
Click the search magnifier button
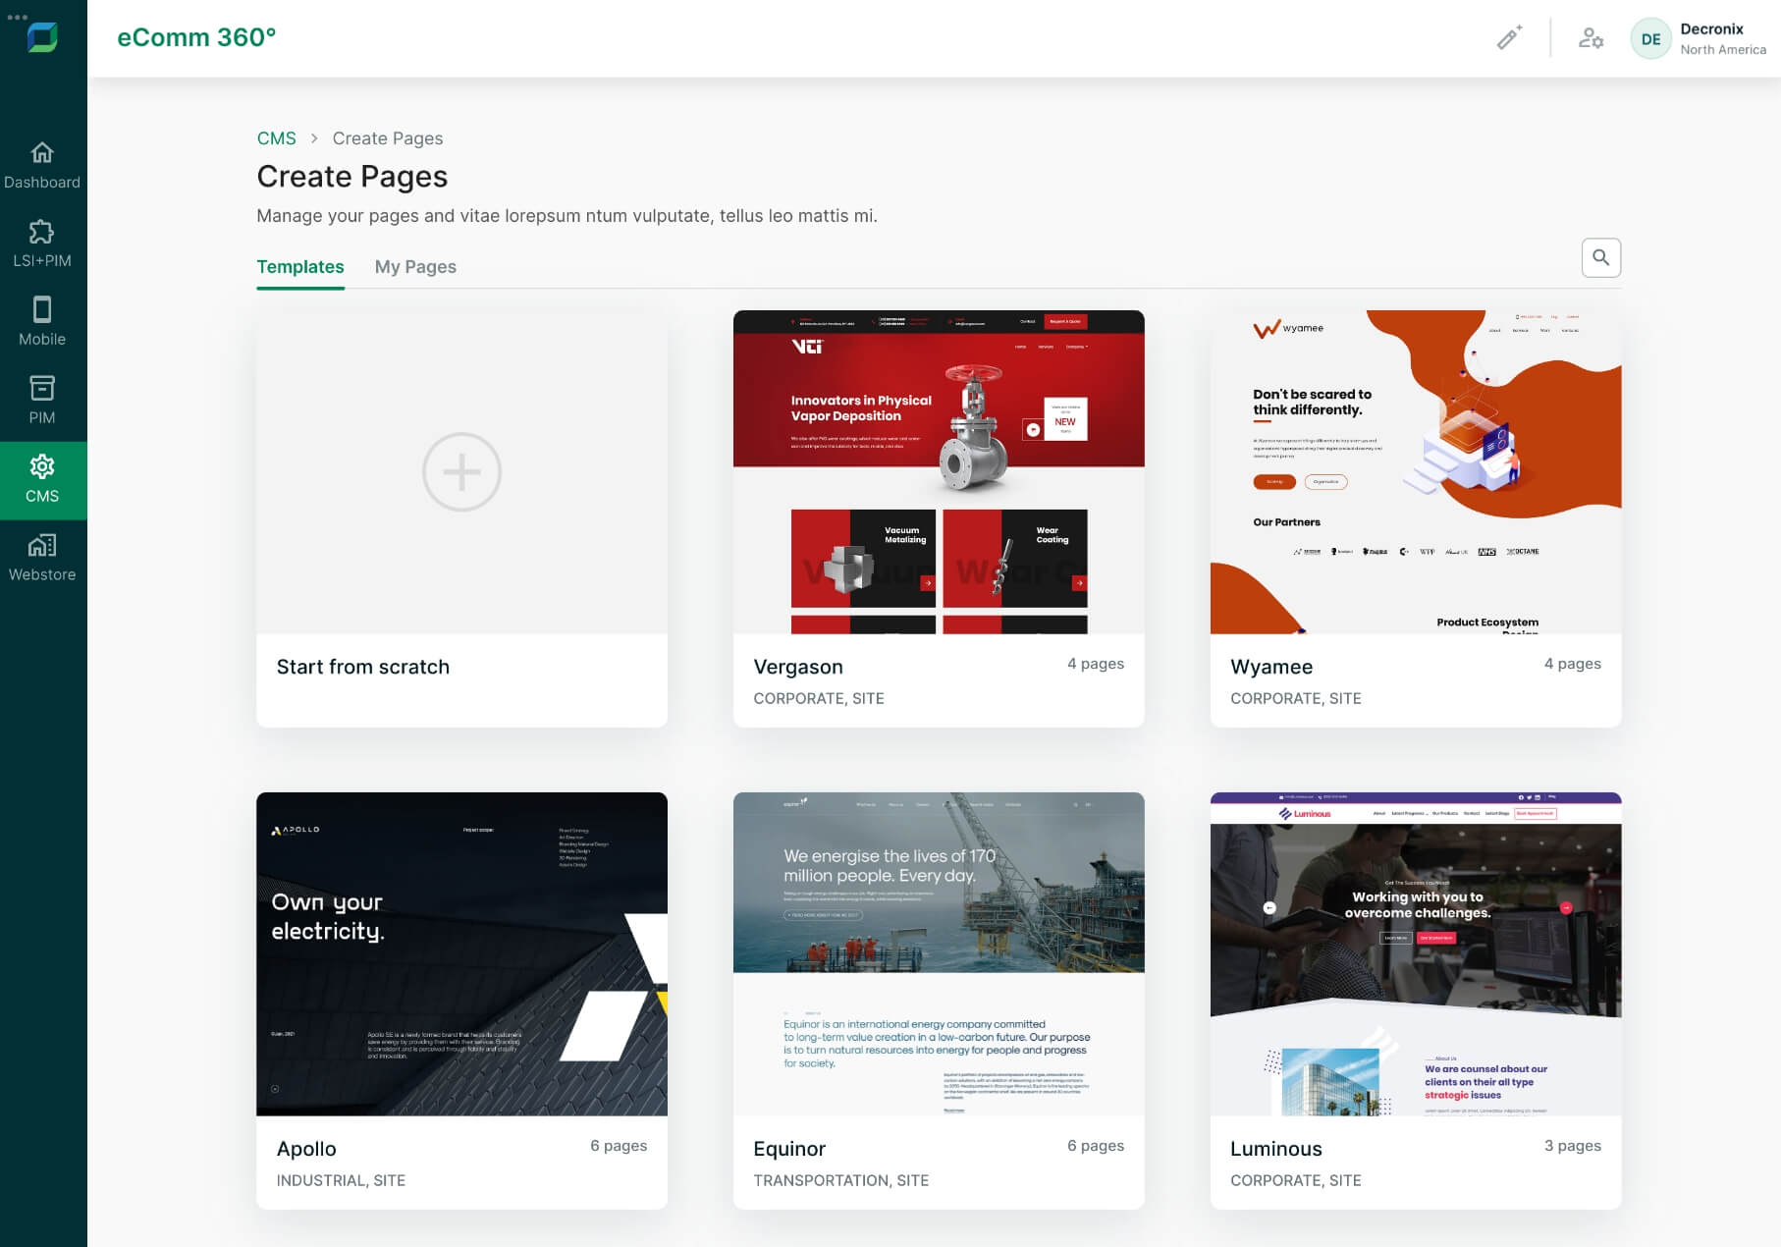pyautogui.click(x=1600, y=257)
